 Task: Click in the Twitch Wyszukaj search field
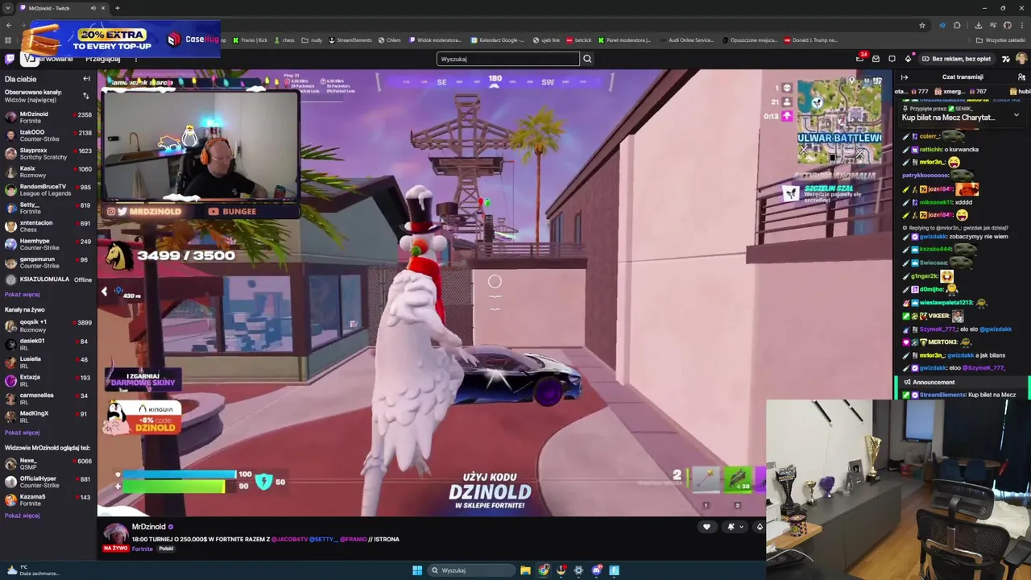click(x=508, y=59)
